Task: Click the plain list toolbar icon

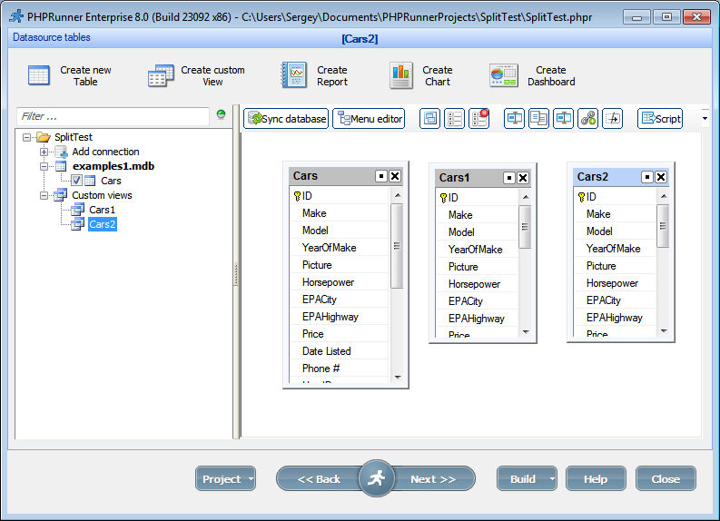Action: point(455,119)
